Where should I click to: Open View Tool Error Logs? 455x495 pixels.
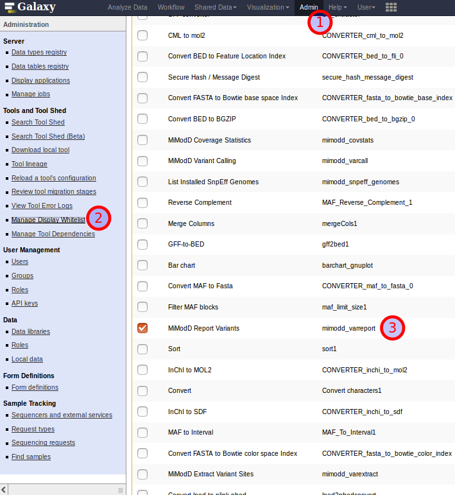pos(42,206)
